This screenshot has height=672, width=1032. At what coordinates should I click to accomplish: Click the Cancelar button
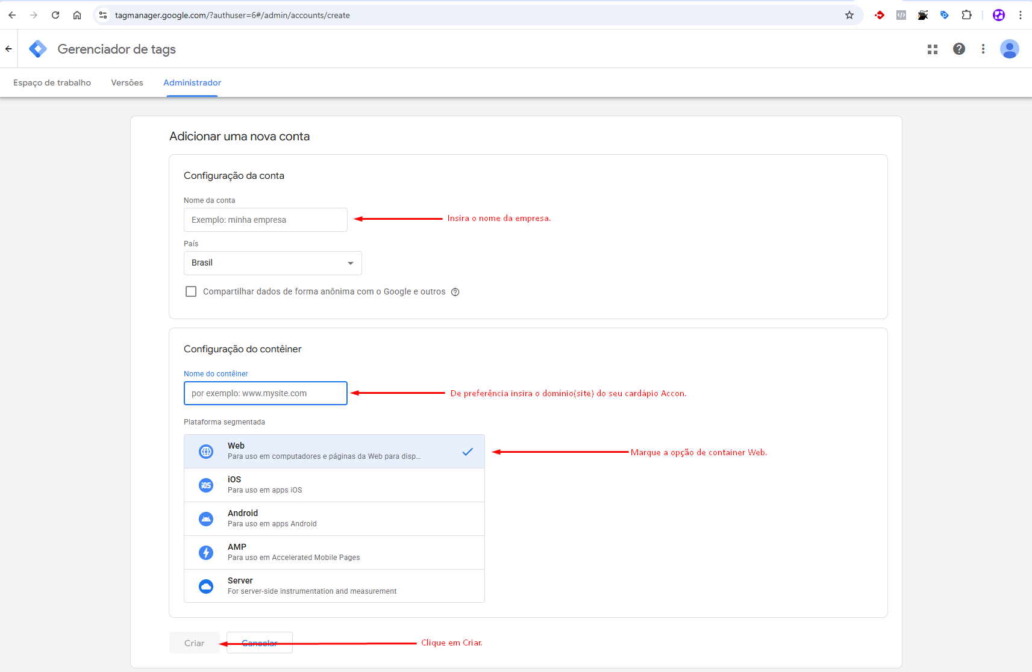pyautogui.click(x=260, y=643)
